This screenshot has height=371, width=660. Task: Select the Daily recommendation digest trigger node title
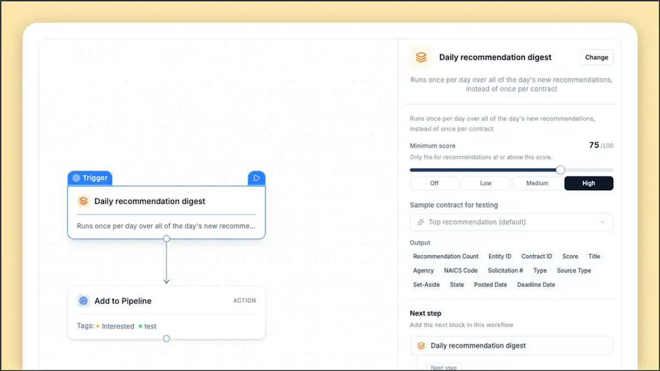click(x=150, y=201)
